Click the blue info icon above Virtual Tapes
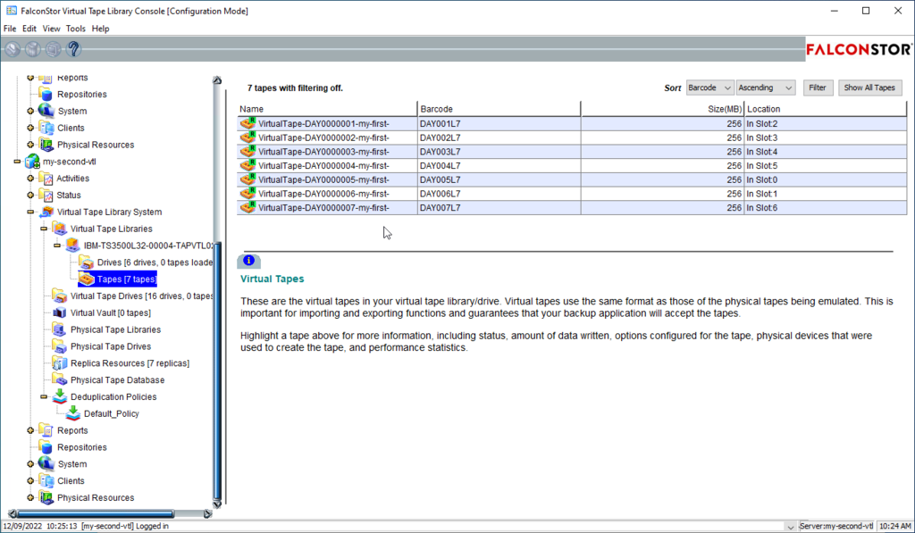915x533 pixels. [x=248, y=261]
